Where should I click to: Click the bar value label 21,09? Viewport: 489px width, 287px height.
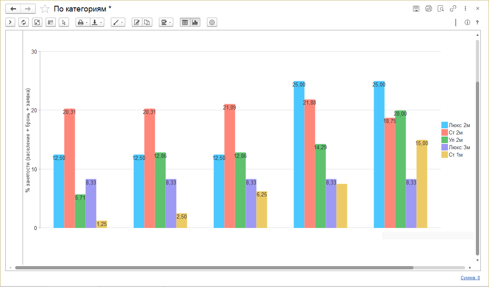tap(230, 107)
